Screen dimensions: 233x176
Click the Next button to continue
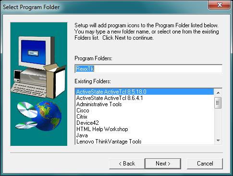point(163,164)
